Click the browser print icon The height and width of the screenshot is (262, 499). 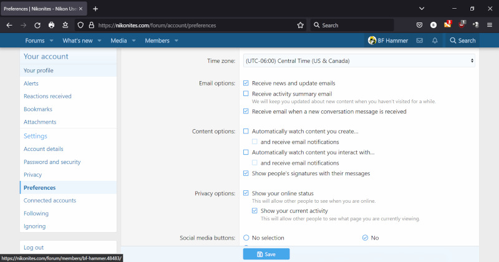[x=51, y=25]
